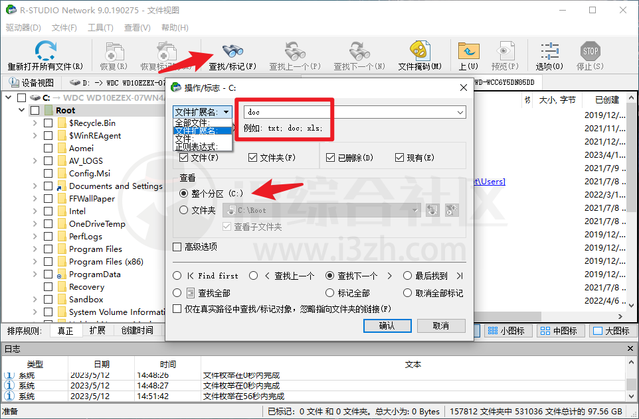The image size is (639, 419).
Task: Click the 取消 button
Action: [441, 326]
